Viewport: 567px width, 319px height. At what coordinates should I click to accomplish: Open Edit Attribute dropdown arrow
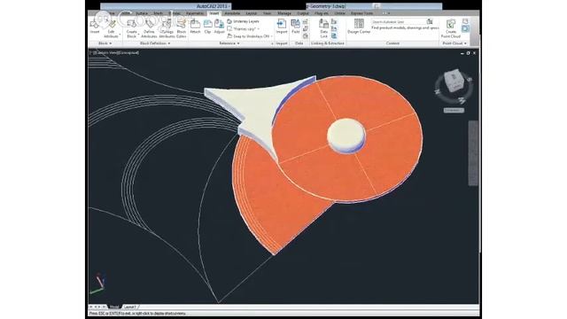120,35
